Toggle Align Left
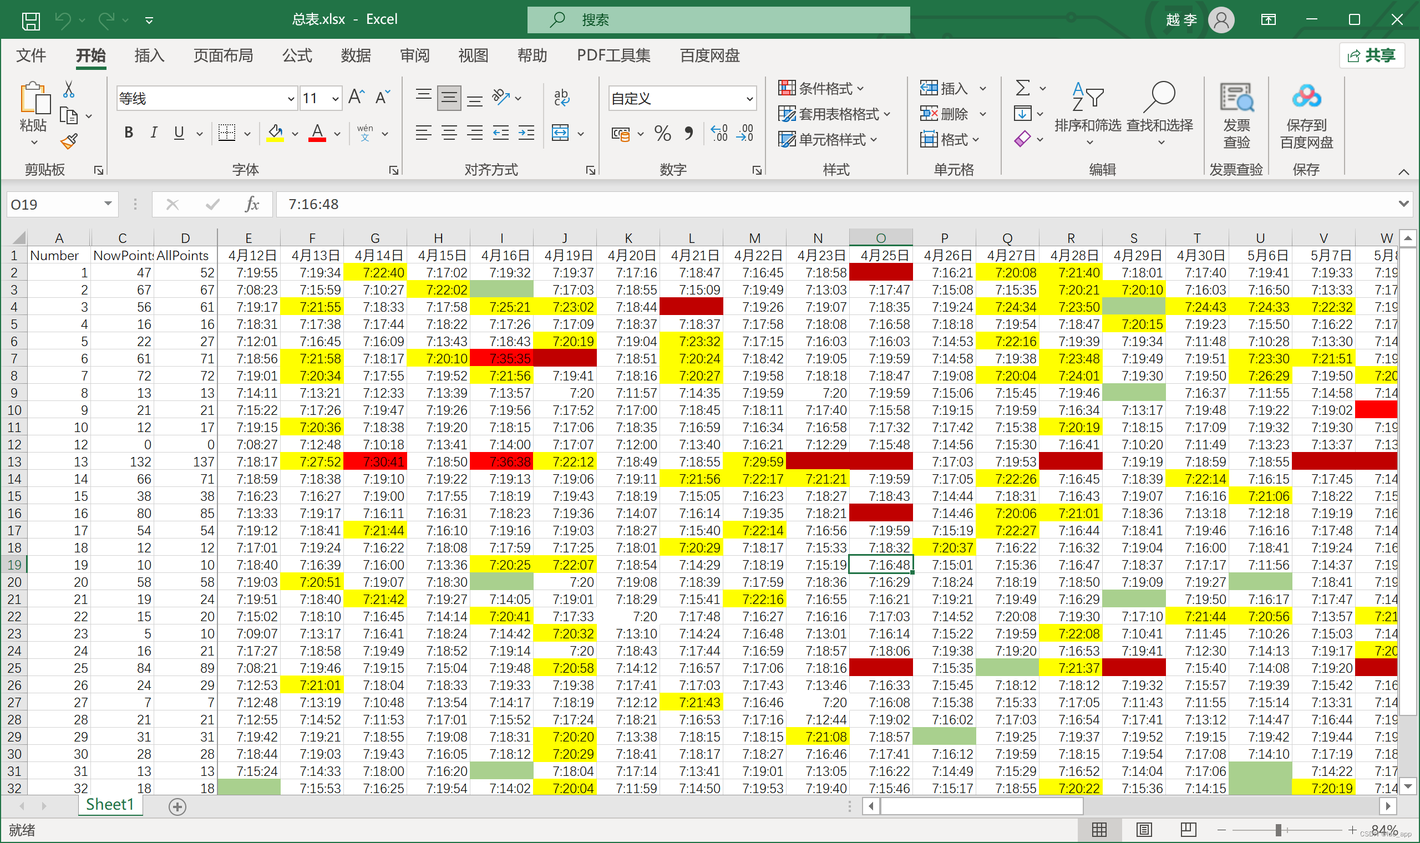This screenshot has width=1420, height=843. click(x=423, y=133)
